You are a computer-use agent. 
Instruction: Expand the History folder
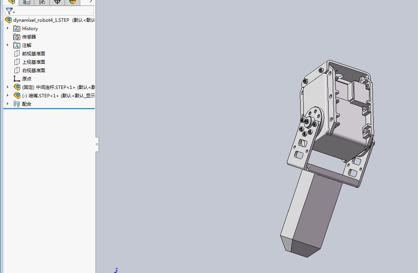(x=8, y=28)
